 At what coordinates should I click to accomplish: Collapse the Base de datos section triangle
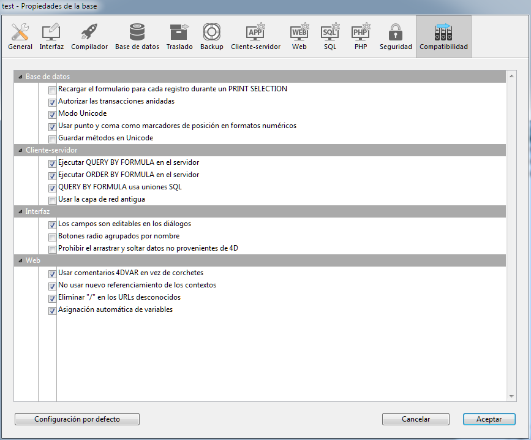coord(20,77)
